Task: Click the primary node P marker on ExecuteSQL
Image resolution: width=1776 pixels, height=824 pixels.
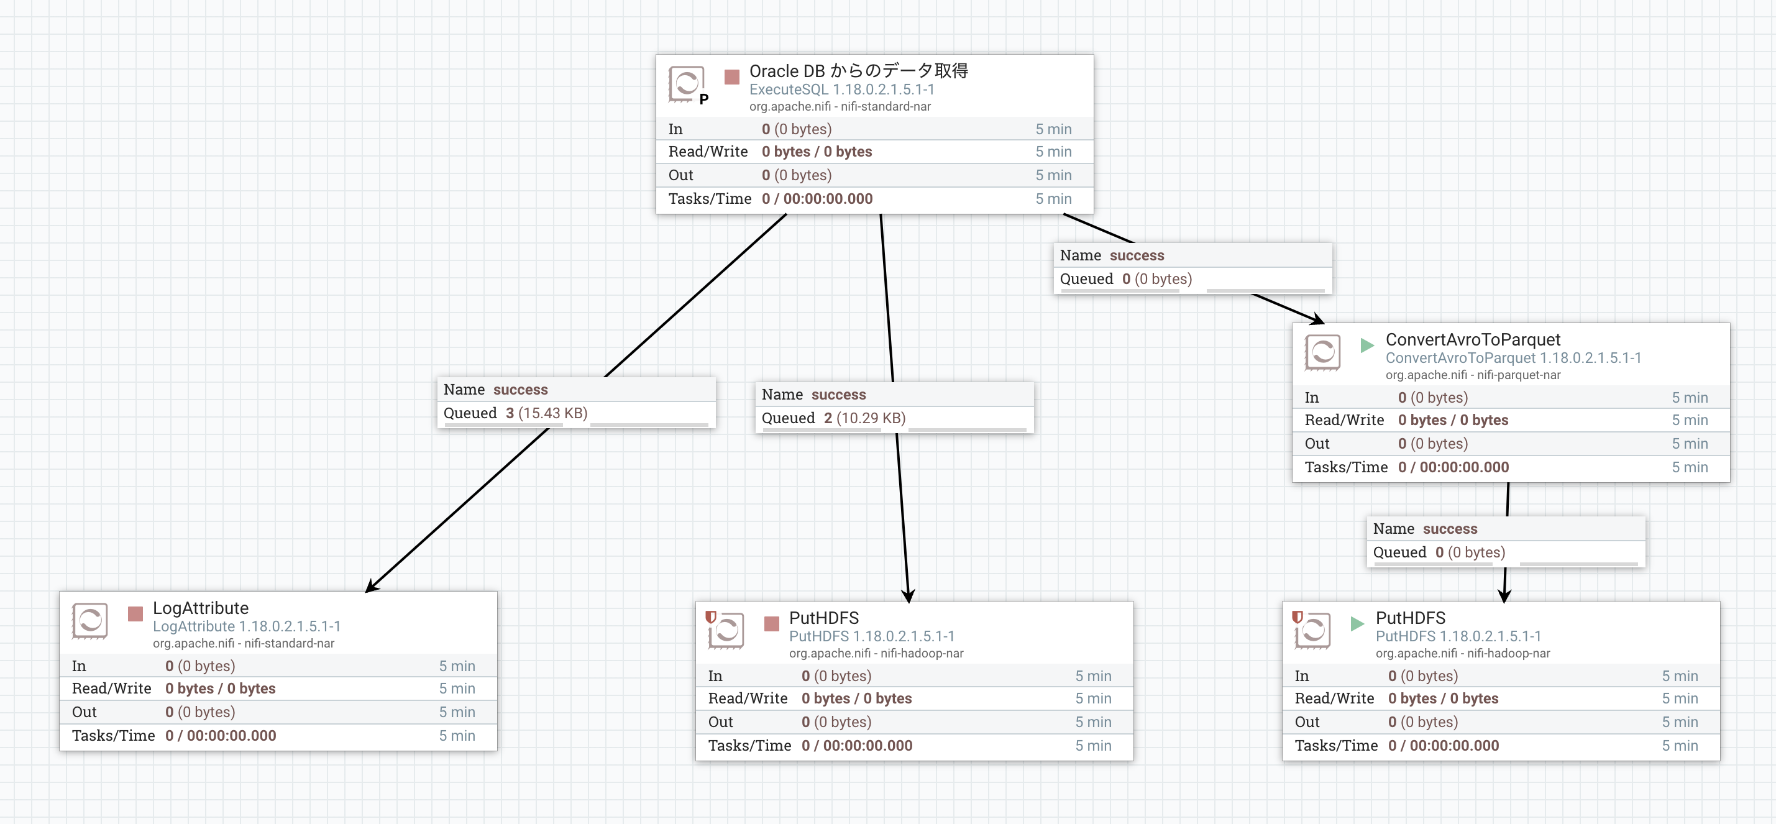Action: coord(704,99)
